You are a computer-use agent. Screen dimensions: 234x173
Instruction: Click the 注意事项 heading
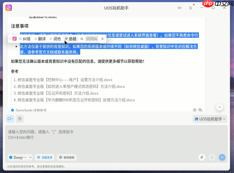[20, 26]
